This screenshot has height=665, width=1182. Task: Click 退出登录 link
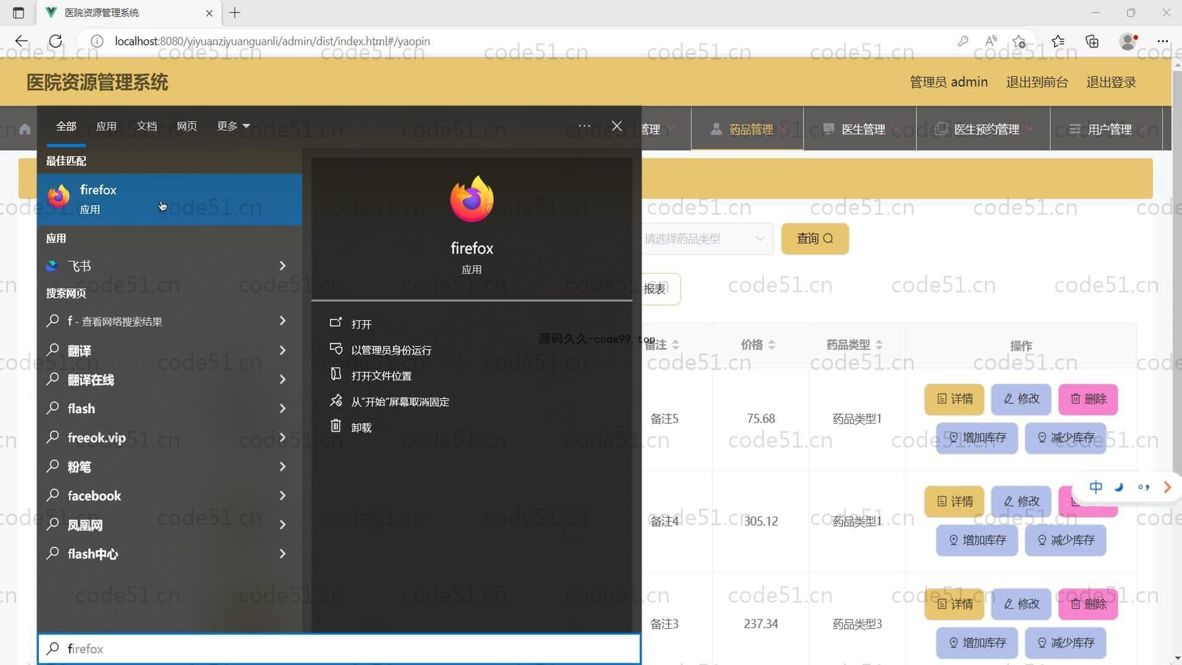pyautogui.click(x=1111, y=82)
